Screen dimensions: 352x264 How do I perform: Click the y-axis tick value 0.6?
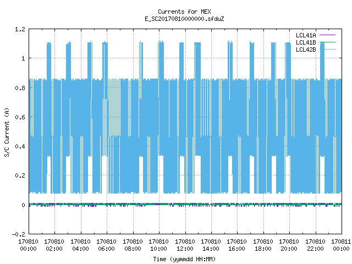coord(20,117)
